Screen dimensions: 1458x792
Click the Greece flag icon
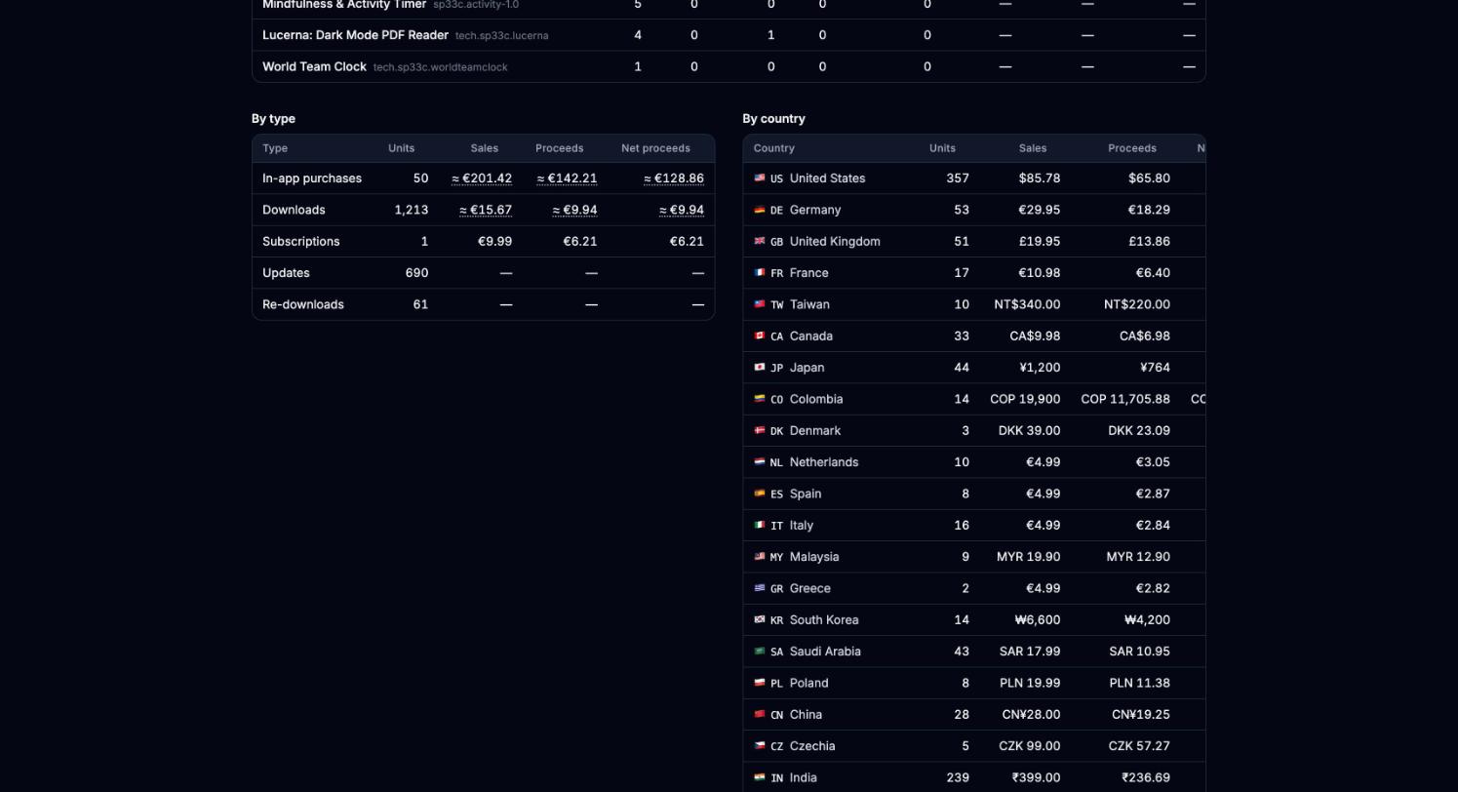coord(760,588)
